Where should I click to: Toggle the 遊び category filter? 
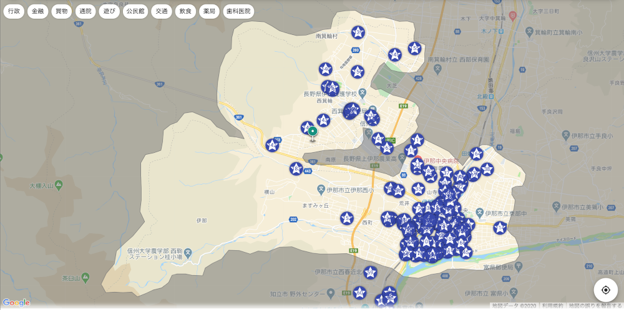click(x=109, y=11)
